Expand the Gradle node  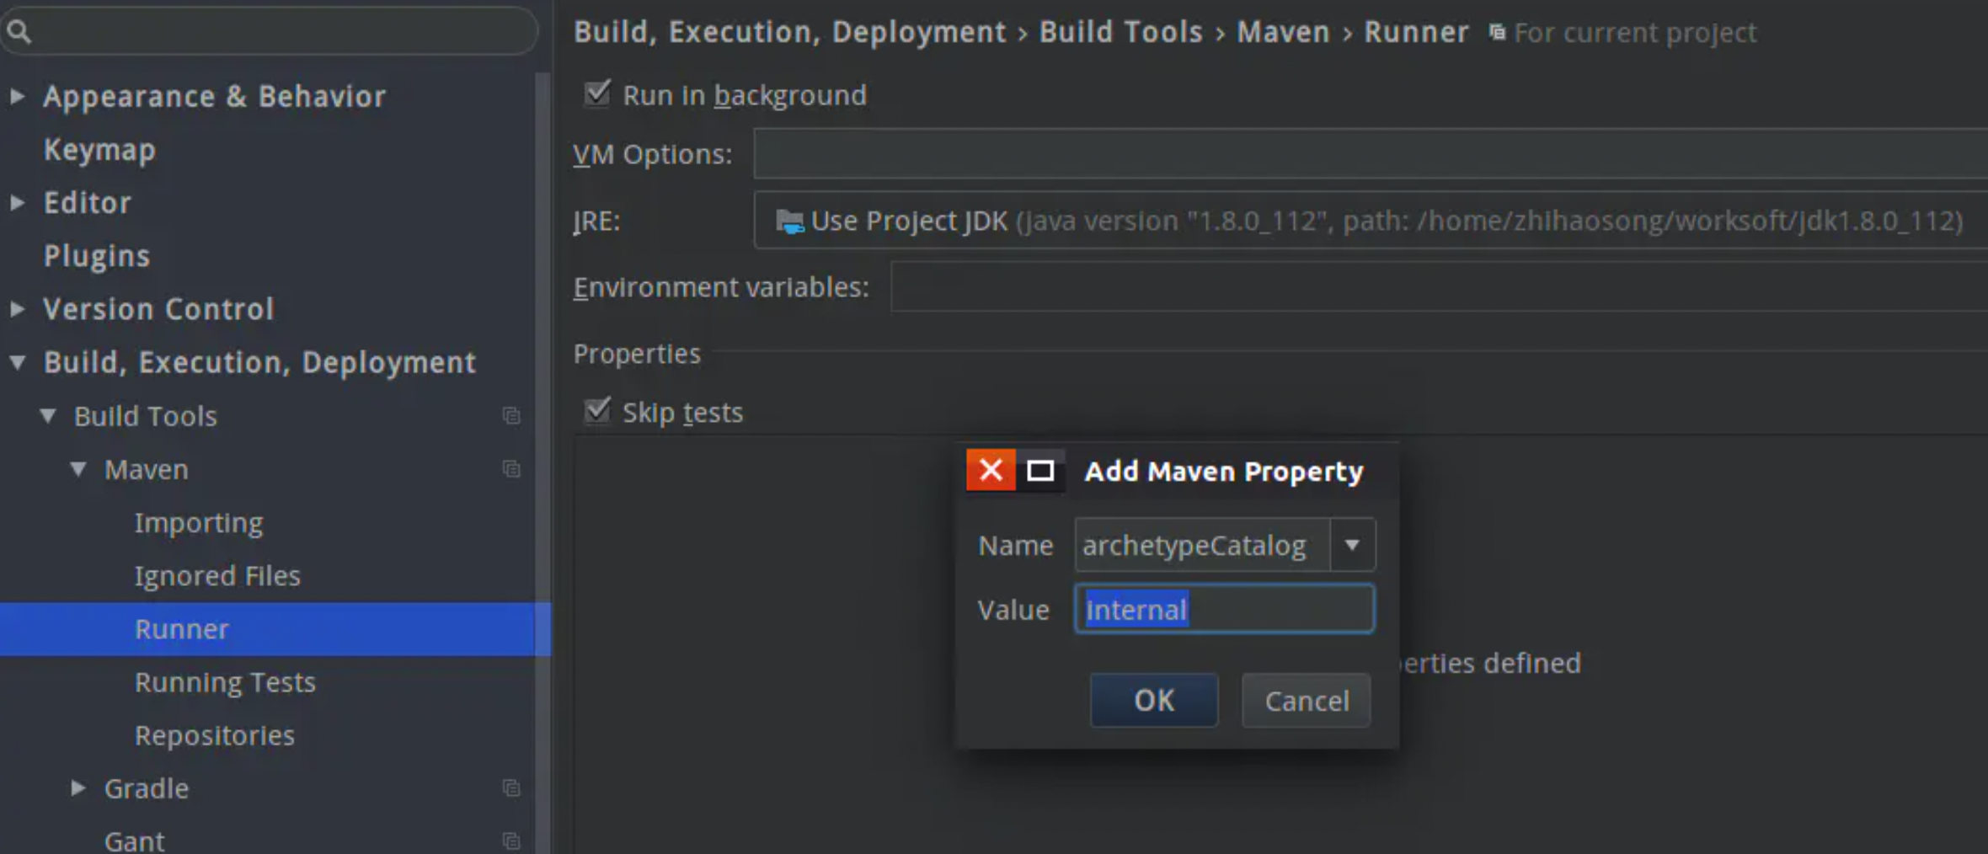tap(78, 788)
